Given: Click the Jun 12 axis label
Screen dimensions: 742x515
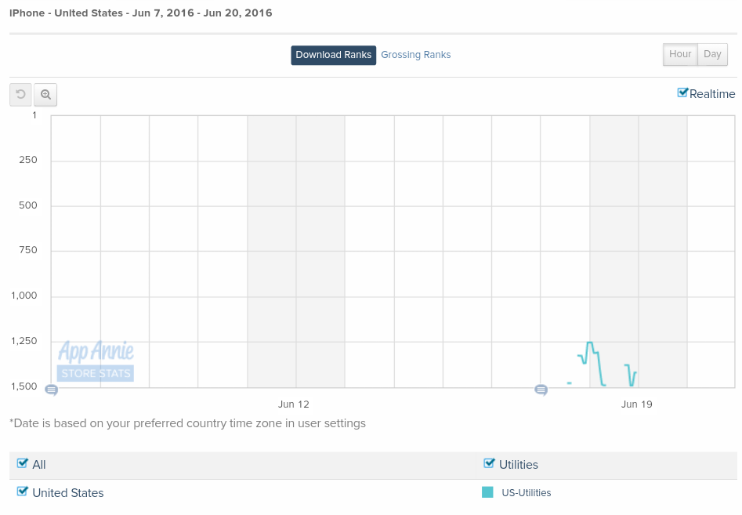Looking at the screenshot, I should coord(293,404).
